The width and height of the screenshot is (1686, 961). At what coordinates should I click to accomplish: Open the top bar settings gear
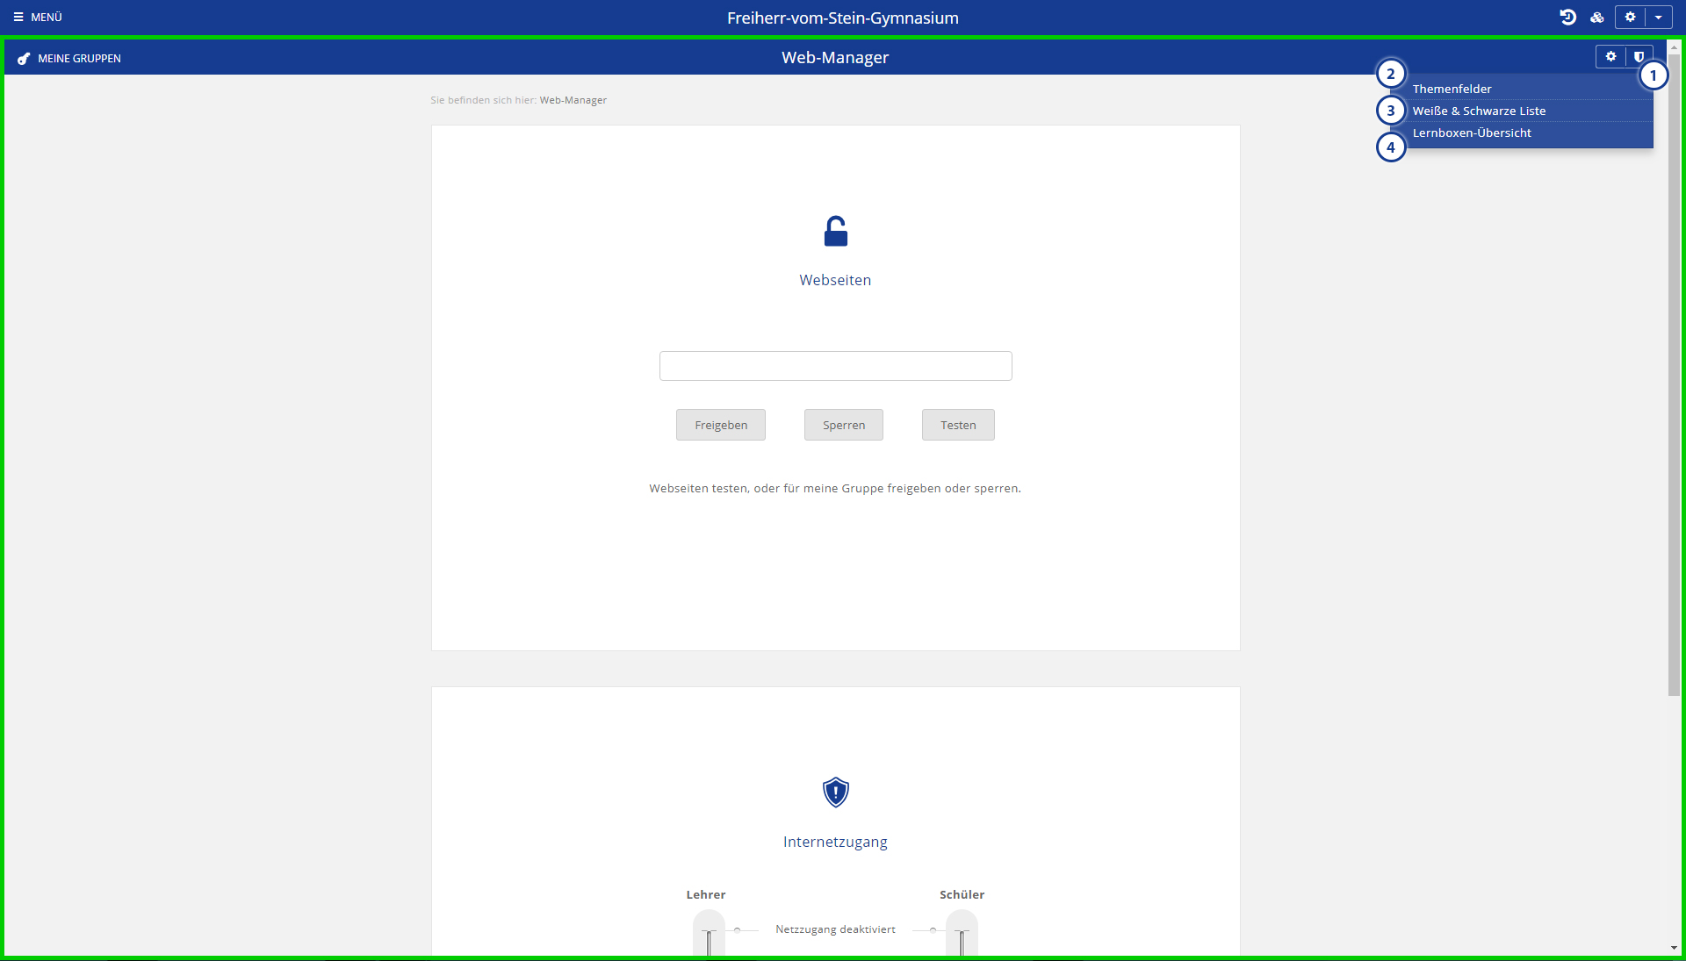coord(1630,17)
